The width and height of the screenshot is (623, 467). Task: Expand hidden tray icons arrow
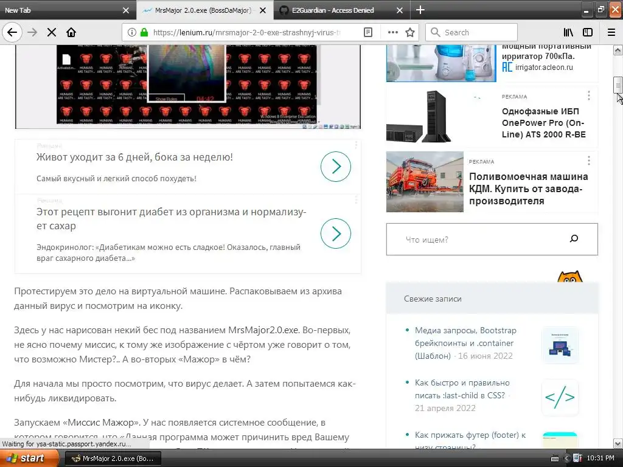pyautogui.click(x=567, y=458)
